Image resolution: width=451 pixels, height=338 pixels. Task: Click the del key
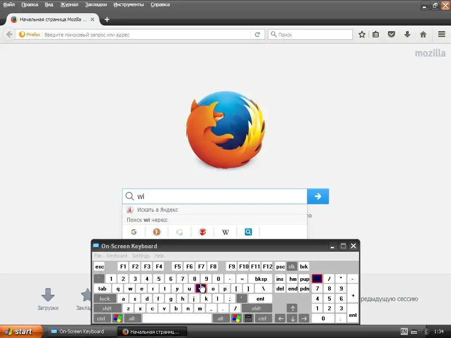[x=280, y=289]
